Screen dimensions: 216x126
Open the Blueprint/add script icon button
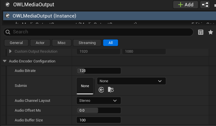205,5
